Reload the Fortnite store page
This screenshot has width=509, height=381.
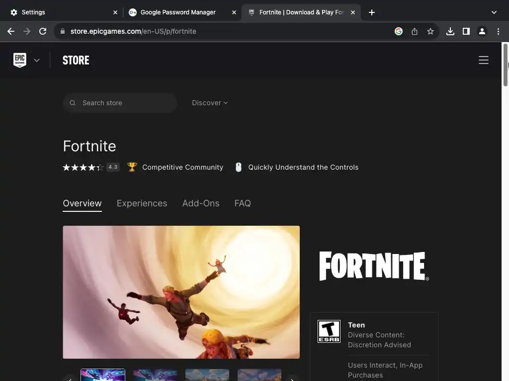(x=43, y=31)
